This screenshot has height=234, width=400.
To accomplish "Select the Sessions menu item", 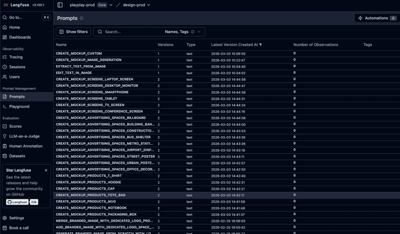I will [x=17, y=67].
